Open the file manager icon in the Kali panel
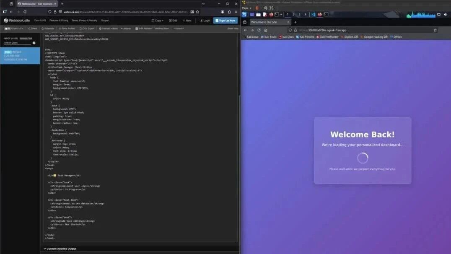 click(x=258, y=14)
